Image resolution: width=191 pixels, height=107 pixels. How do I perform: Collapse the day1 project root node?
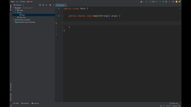(13, 8)
